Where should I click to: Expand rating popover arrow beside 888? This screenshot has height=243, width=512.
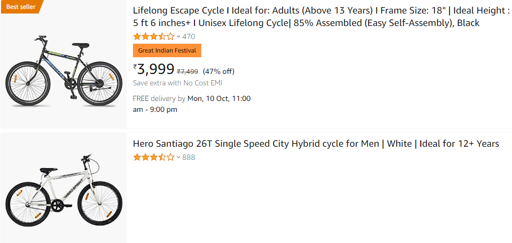(x=178, y=157)
